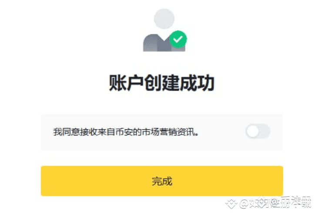Image resolution: width=315 pixels, height=213 pixels.
Task: Click the @ watermark username text
Action: pos(275,203)
